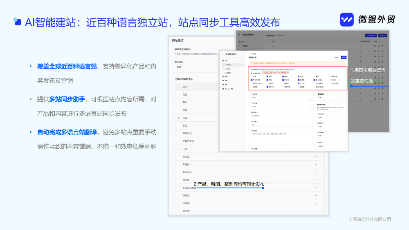Click the product name input field
The height and width of the screenshot is (230, 409).
(x=281, y=97)
